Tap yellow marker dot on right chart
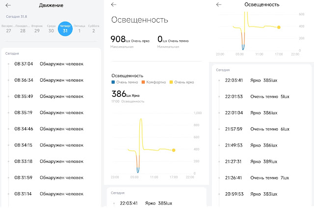The height and width of the screenshot is (208, 314). 279,28
